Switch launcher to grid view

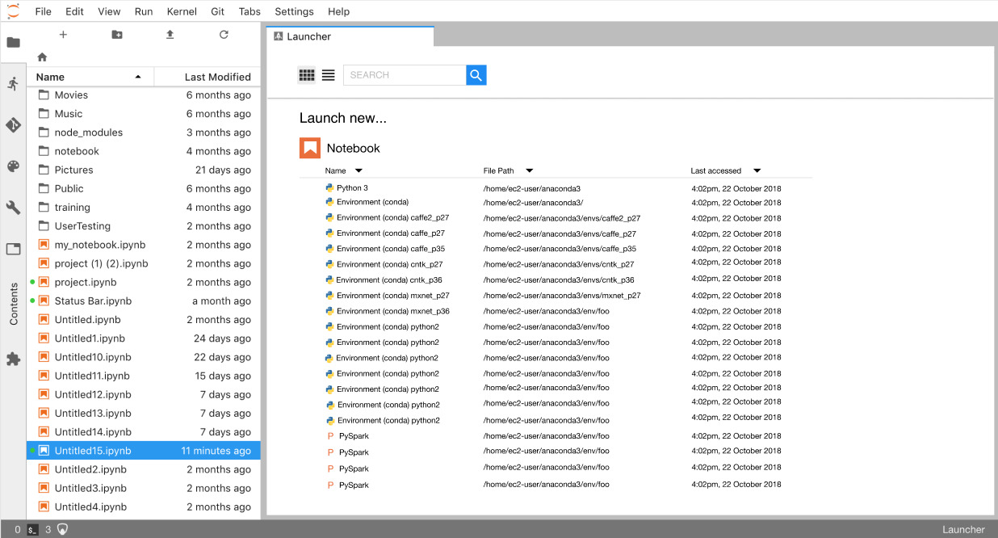click(x=307, y=75)
